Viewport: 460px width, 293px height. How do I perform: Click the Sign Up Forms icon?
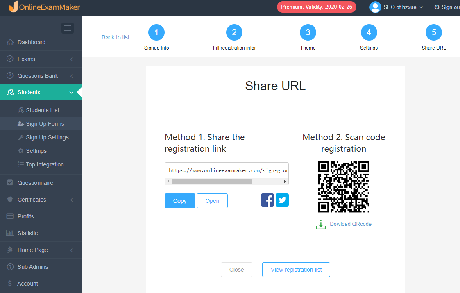pyautogui.click(x=21, y=124)
